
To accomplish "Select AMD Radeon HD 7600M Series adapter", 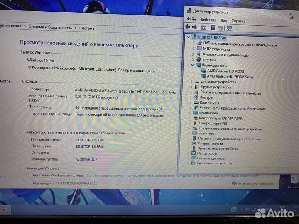I will [230, 77].
